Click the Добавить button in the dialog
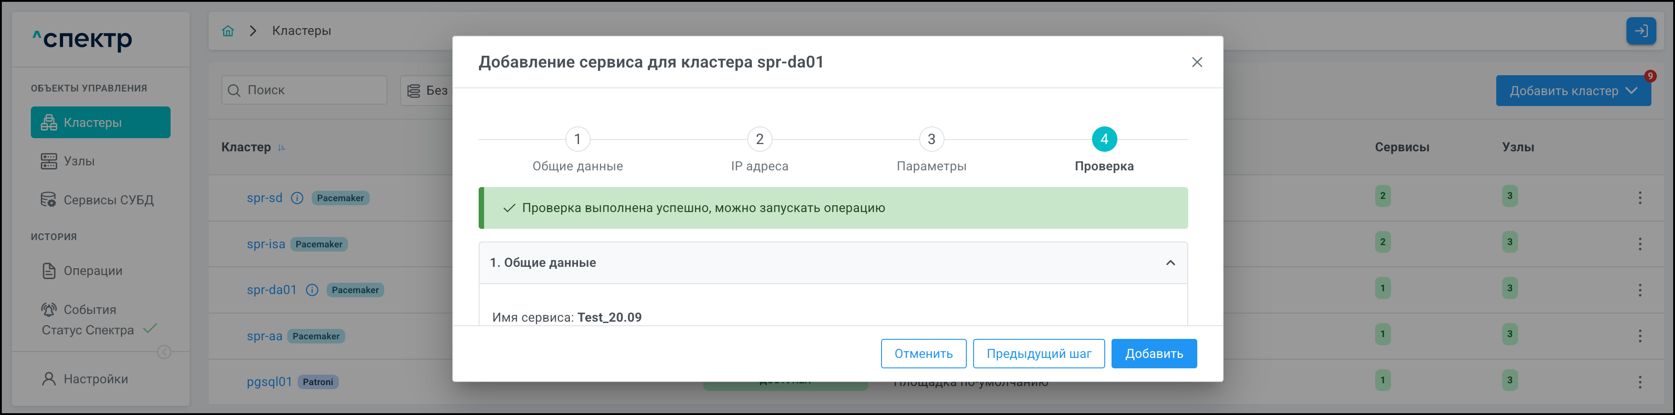Viewport: 1675px width, 415px height. pyautogui.click(x=1154, y=354)
